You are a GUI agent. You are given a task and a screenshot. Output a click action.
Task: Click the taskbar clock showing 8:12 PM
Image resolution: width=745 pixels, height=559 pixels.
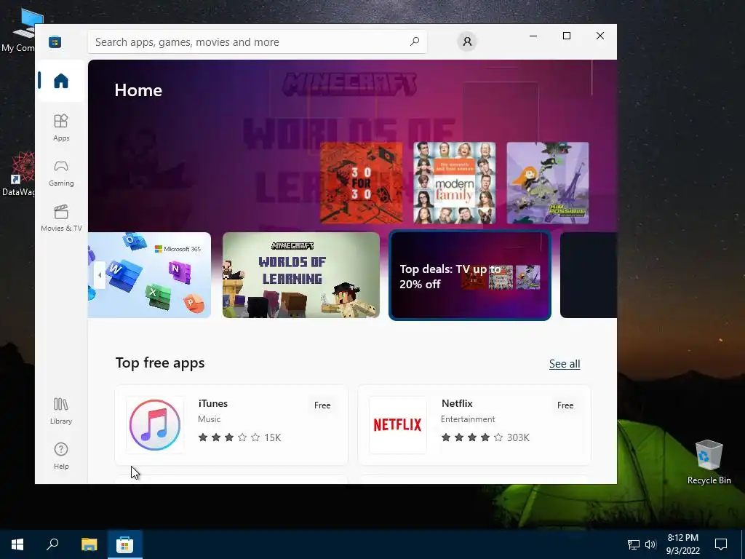pyautogui.click(x=682, y=544)
